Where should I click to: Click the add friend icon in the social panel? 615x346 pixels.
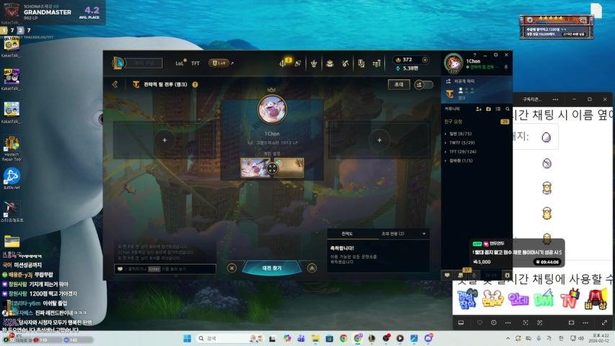[x=479, y=109]
